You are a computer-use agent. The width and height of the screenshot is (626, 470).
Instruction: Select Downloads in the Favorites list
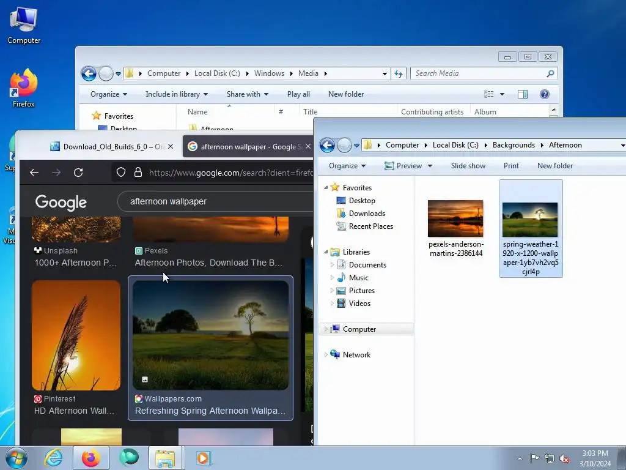click(x=367, y=214)
